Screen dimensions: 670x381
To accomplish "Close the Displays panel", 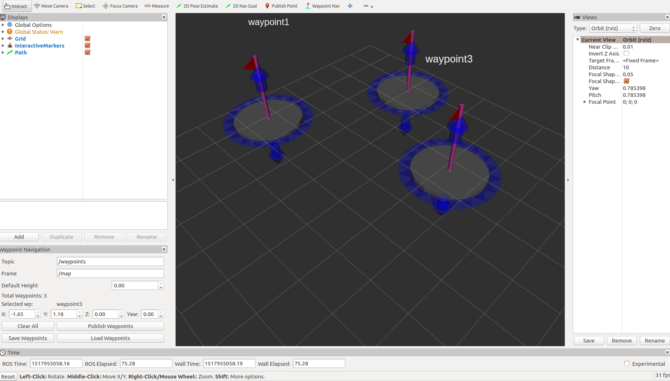I will click(164, 17).
